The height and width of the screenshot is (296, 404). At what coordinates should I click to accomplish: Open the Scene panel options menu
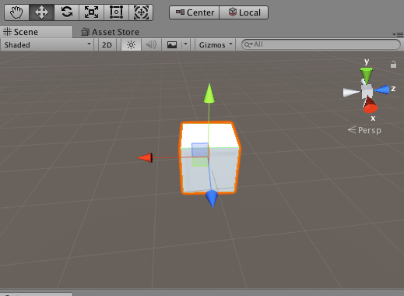click(398, 34)
